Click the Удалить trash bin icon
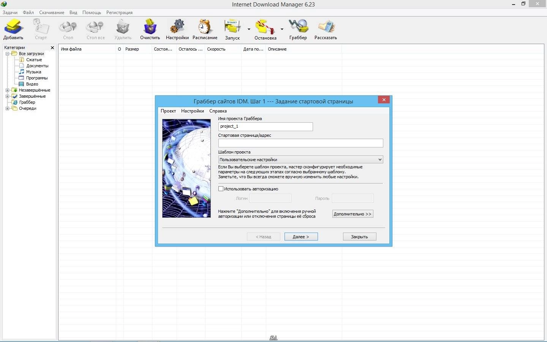Image resolution: width=547 pixels, height=342 pixels. tap(123, 27)
